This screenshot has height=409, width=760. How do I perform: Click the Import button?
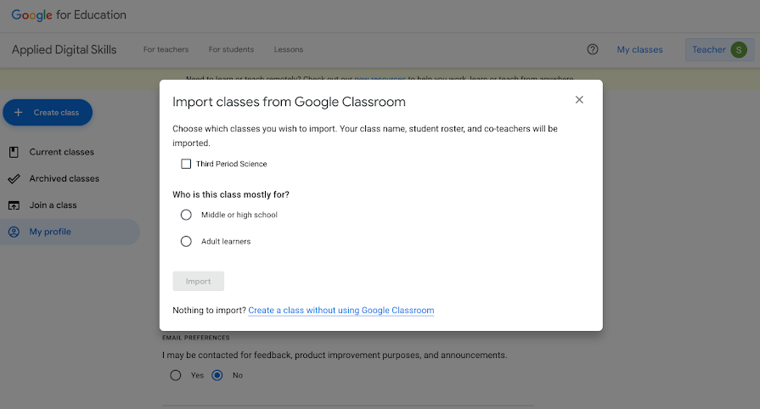tap(198, 281)
